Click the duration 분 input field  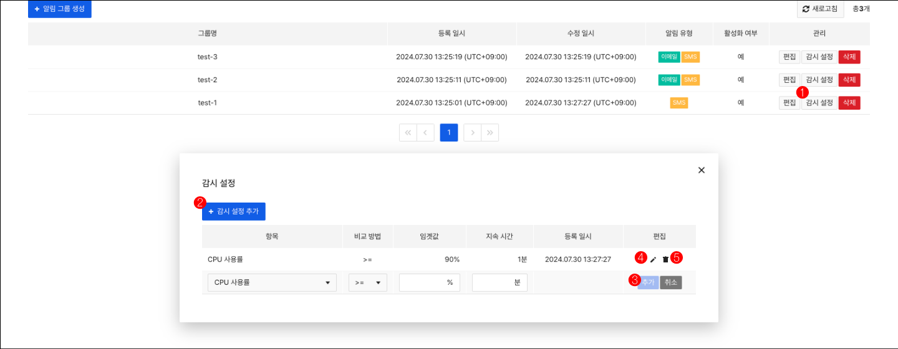[500, 282]
